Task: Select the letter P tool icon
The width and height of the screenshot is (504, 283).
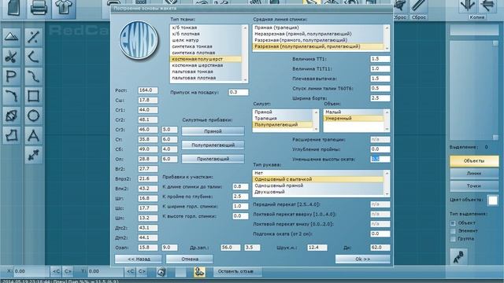Action: coord(11,76)
